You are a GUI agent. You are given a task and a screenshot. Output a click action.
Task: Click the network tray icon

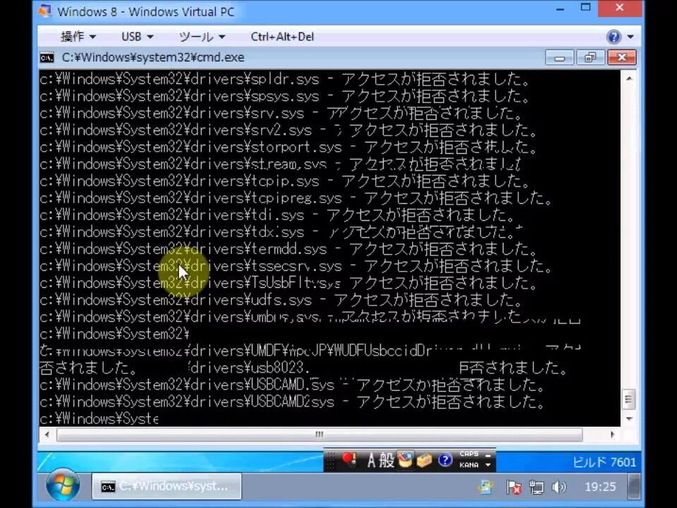[536, 488]
